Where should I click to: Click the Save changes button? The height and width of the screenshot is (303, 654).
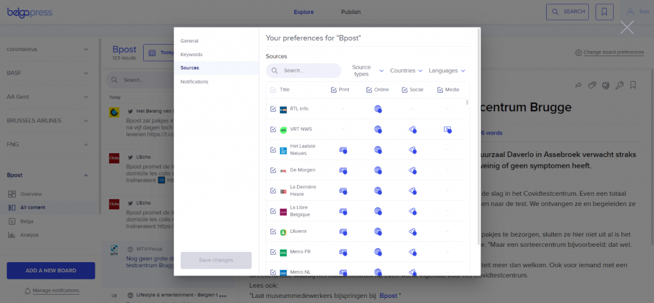216,260
